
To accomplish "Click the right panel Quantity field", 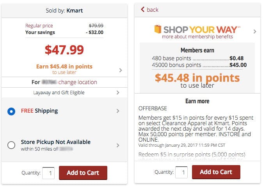I will pos(181,172).
